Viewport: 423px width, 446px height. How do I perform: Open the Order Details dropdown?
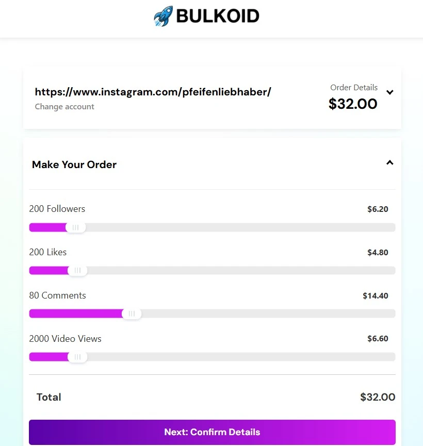click(x=353, y=88)
